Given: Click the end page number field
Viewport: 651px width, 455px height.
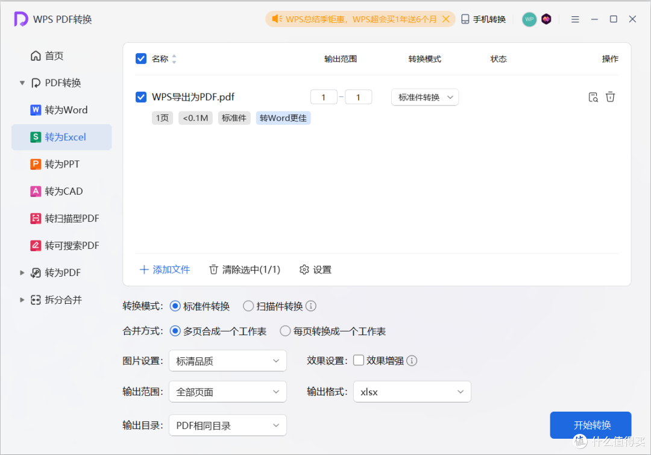Looking at the screenshot, I should pos(358,97).
